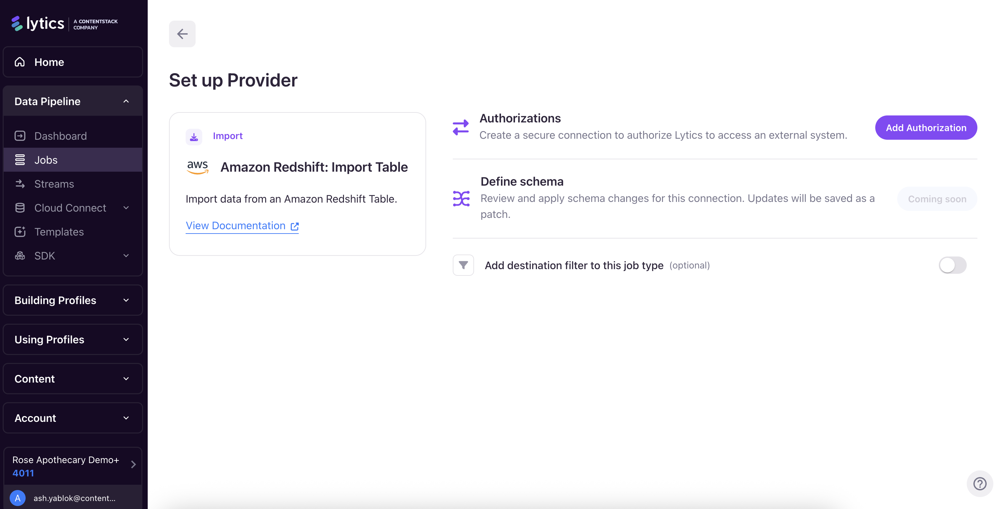Go to Home
The image size is (1000, 509).
73,62
